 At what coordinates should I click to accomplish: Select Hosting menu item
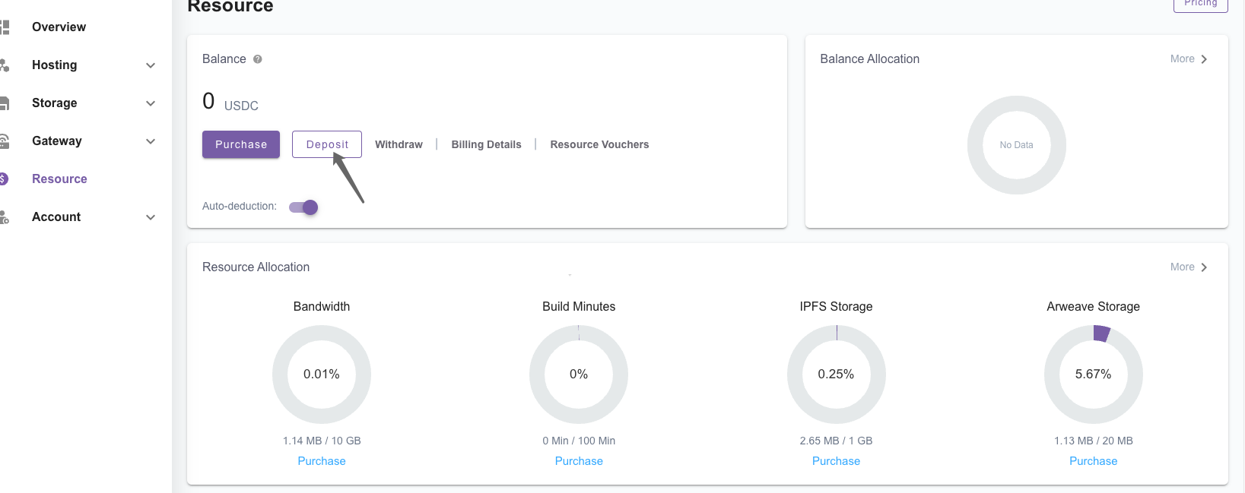click(x=54, y=65)
